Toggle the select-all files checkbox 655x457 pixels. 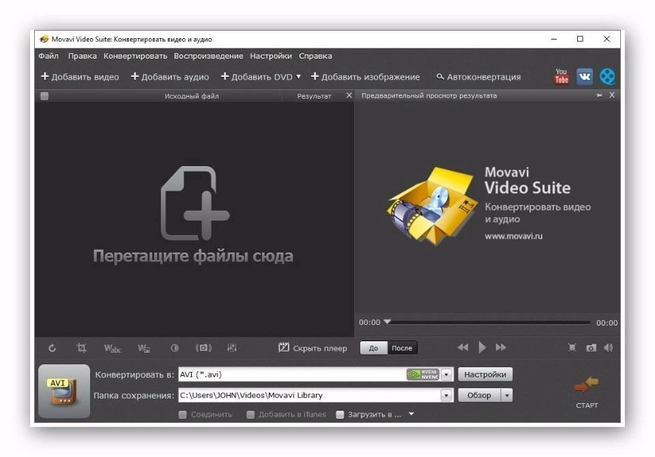click(44, 96)
